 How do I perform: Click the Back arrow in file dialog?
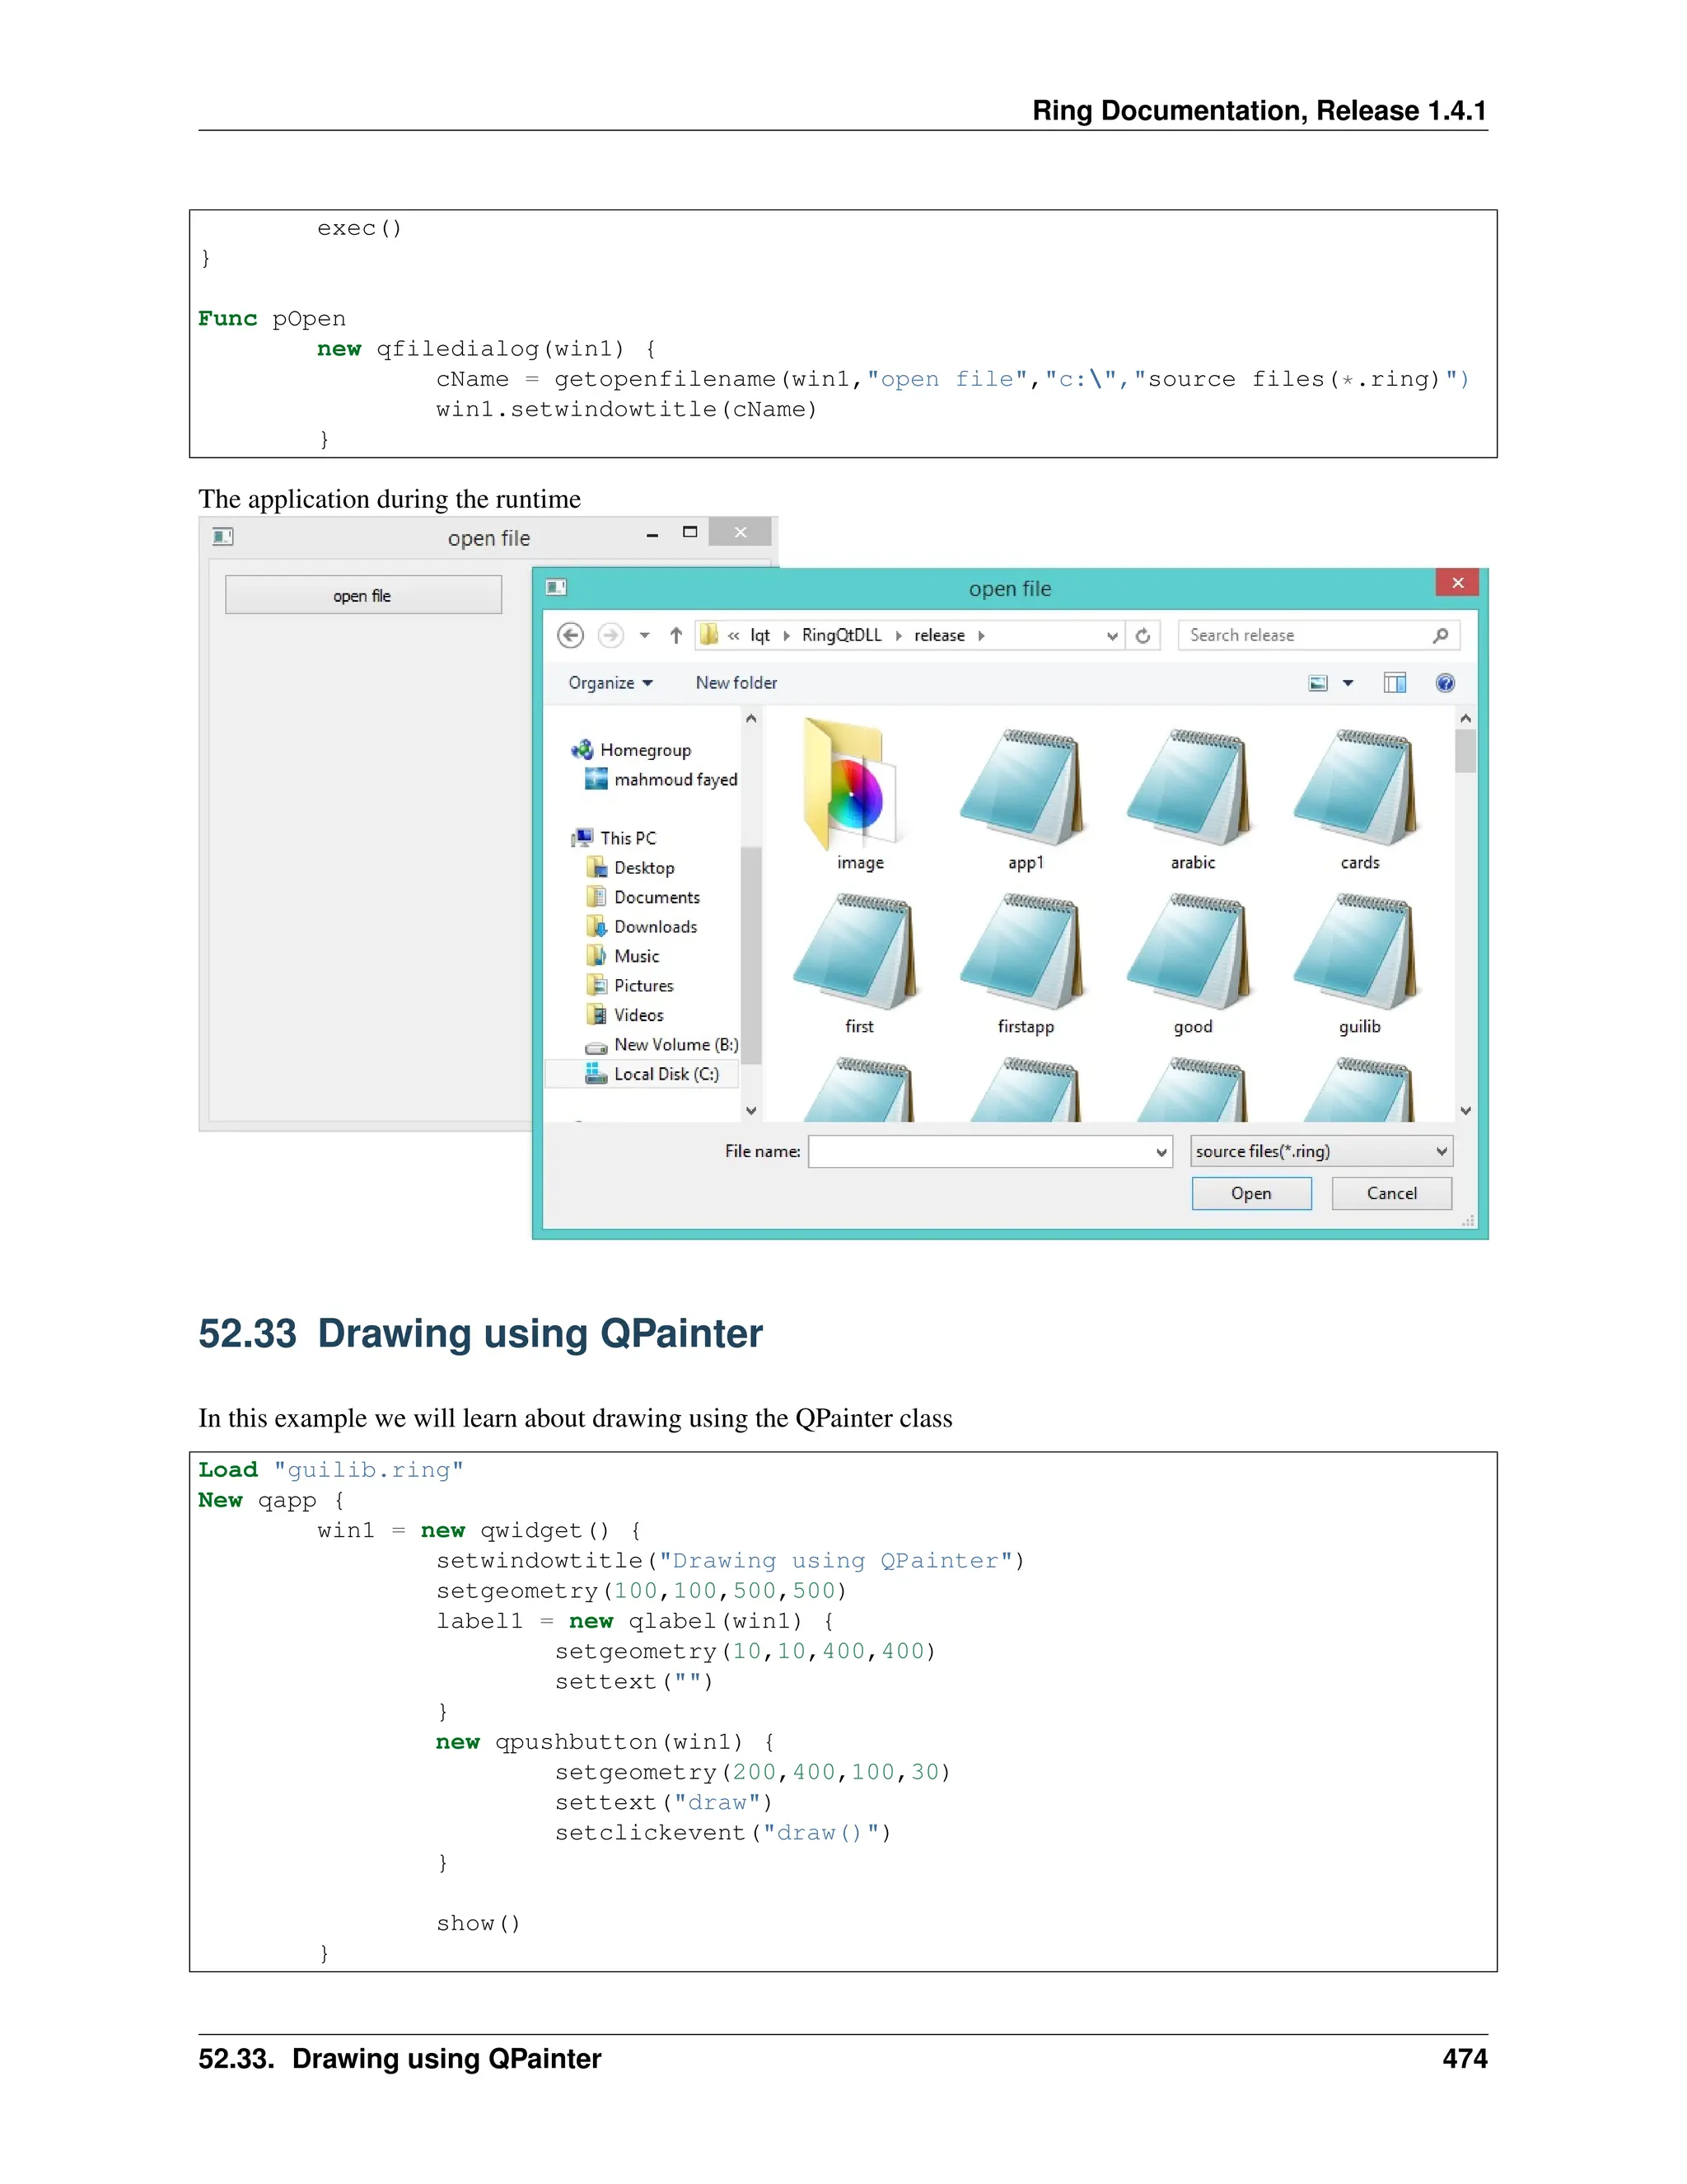(x=571, y=635)
